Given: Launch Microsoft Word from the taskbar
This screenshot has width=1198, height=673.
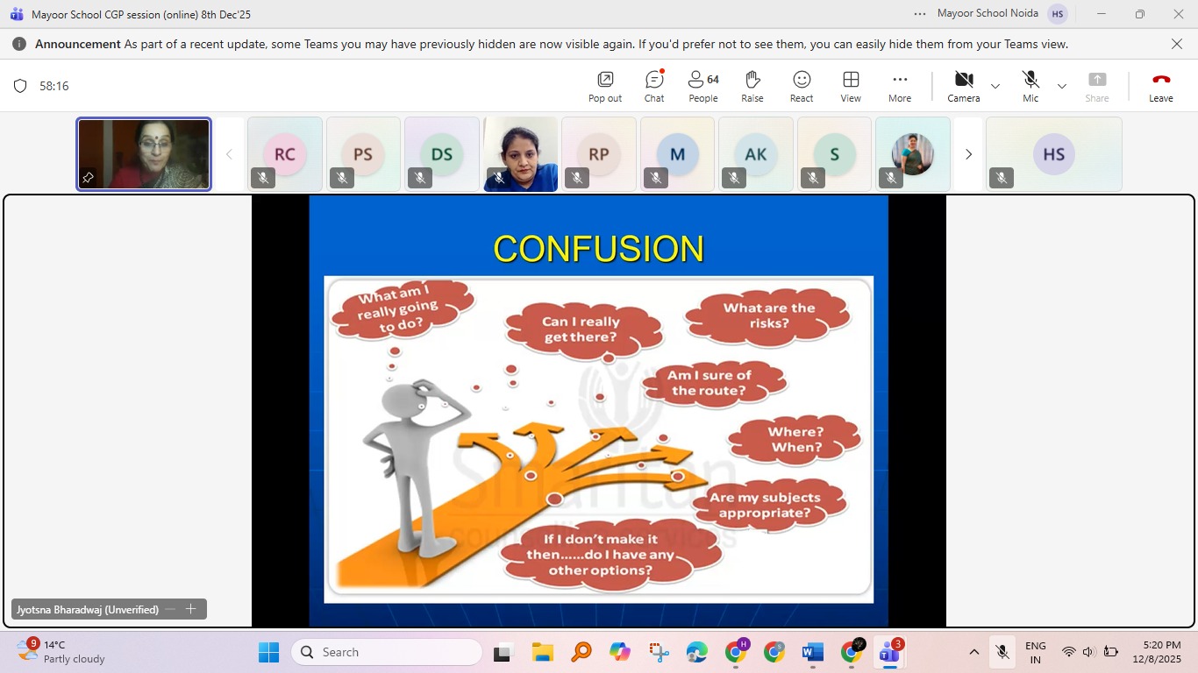Looking at the screenshot, I should click(x=811, y=652).
